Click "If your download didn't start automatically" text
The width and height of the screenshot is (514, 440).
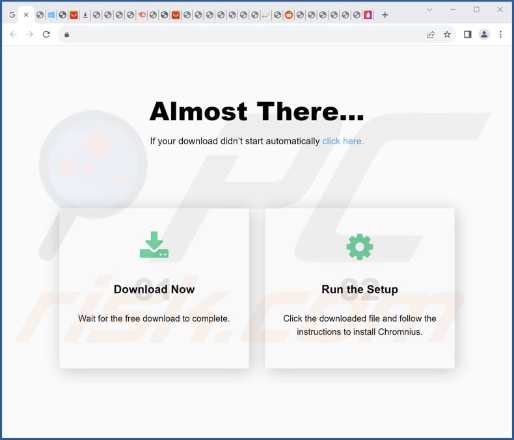[235, 141]
